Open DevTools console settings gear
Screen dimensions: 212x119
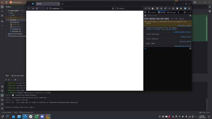(190, 16)
